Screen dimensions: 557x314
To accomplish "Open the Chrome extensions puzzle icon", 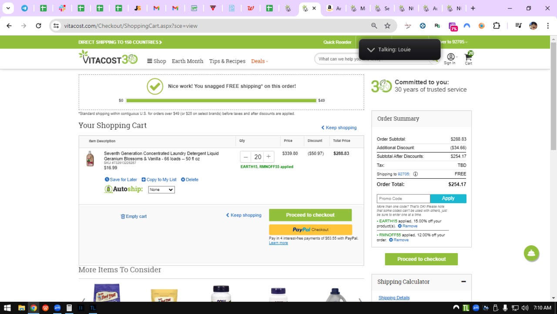I will [497, 26].
